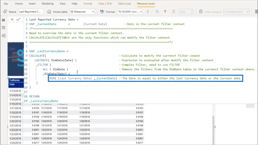
Task: Select the 1/21/2016 date row
Action: click(15, 125)
